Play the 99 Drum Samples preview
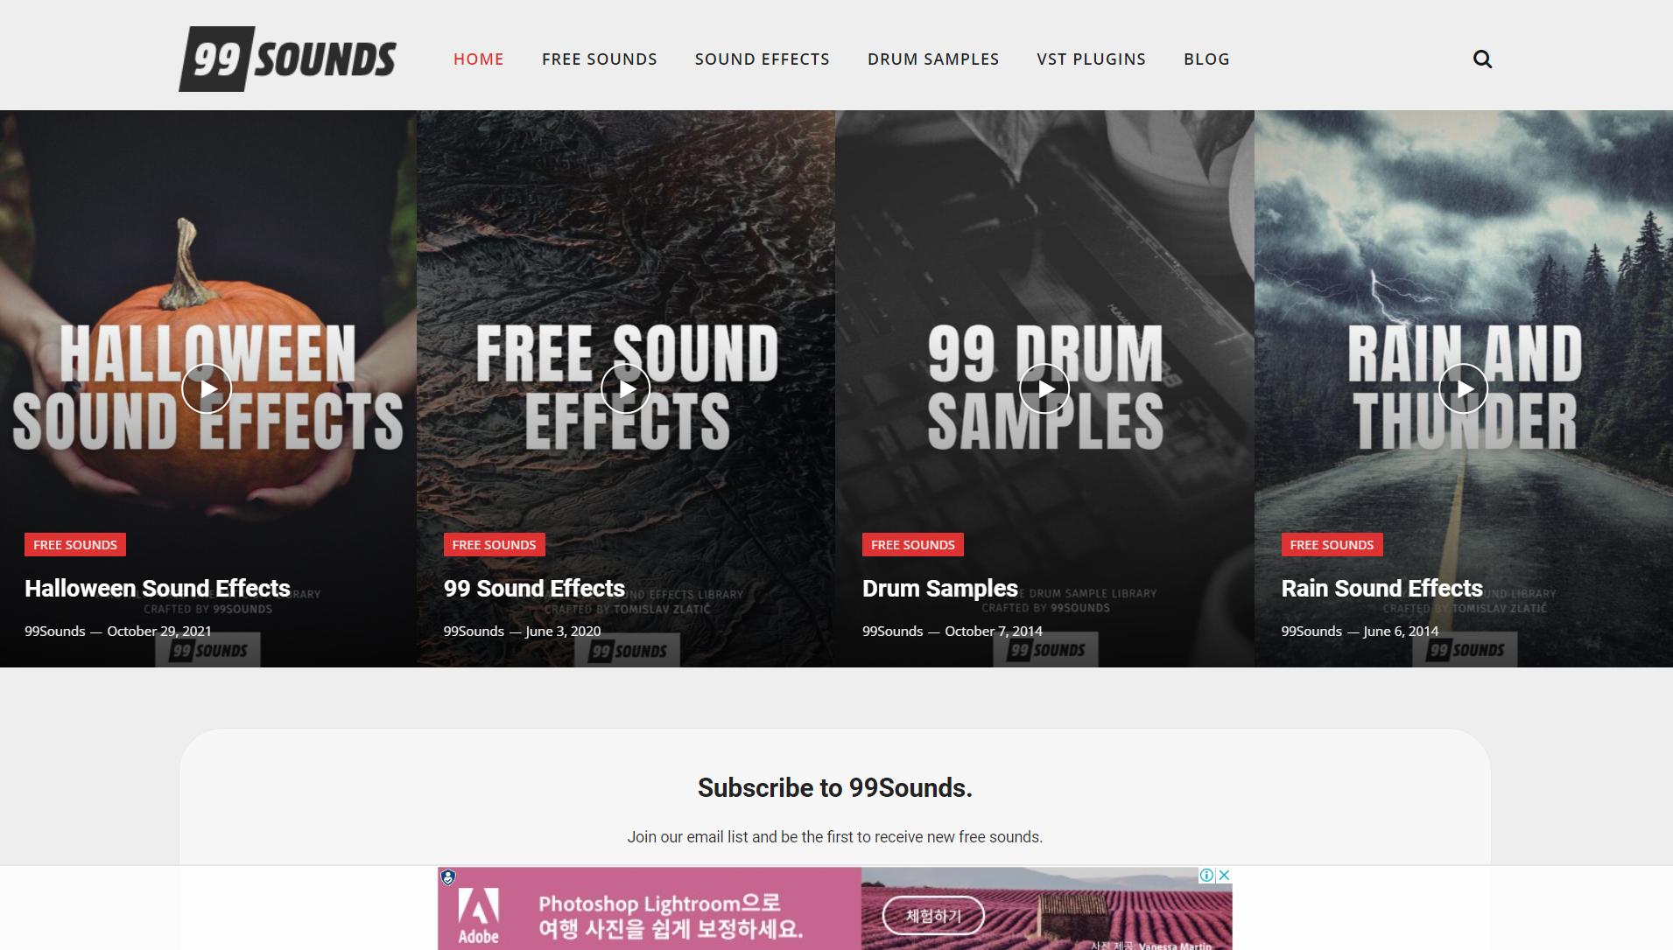The image size is (1673, 950). tap(1044, 388)
